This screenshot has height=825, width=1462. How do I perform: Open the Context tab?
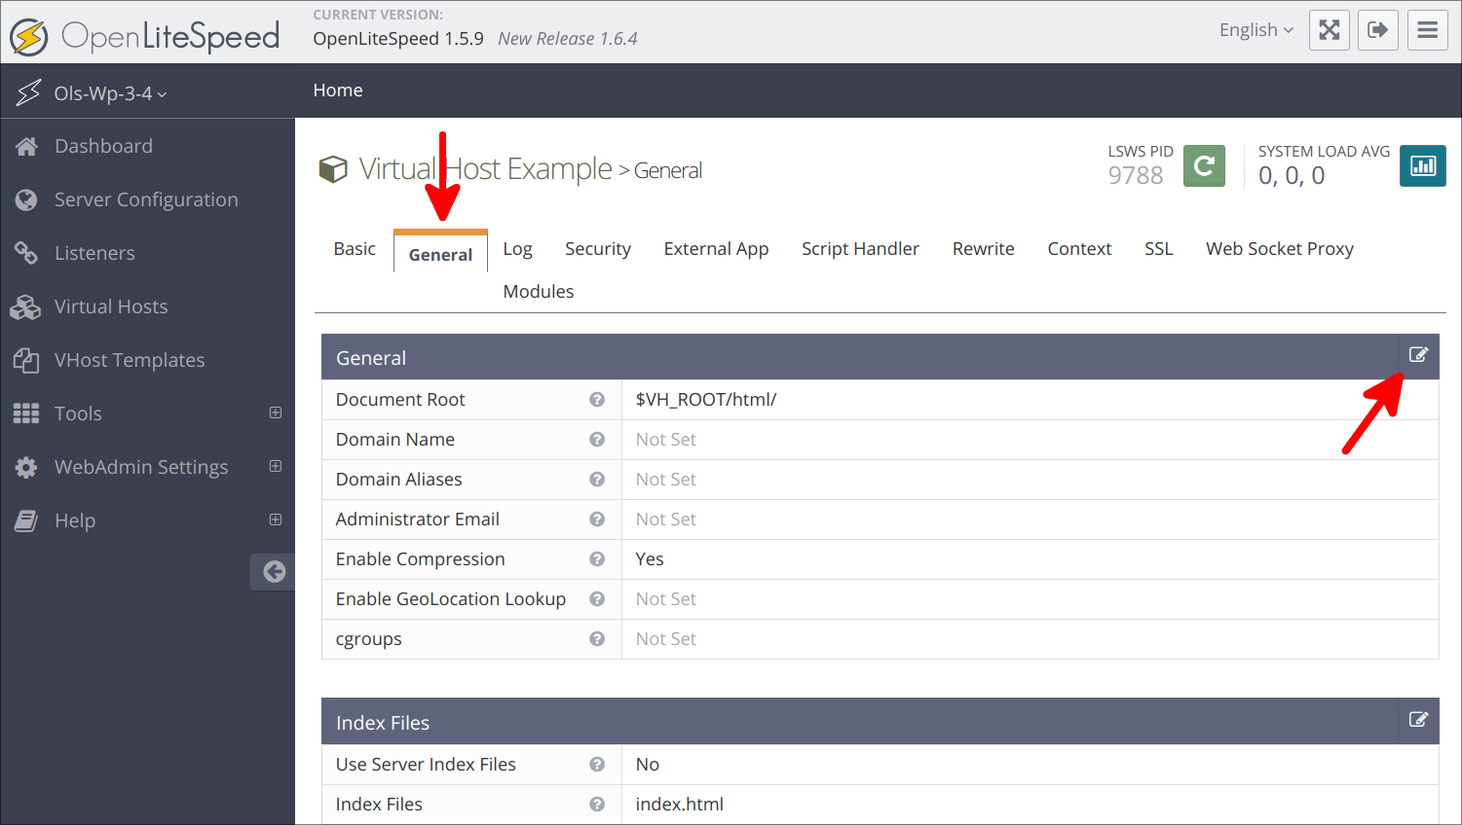click(1079, 249)
